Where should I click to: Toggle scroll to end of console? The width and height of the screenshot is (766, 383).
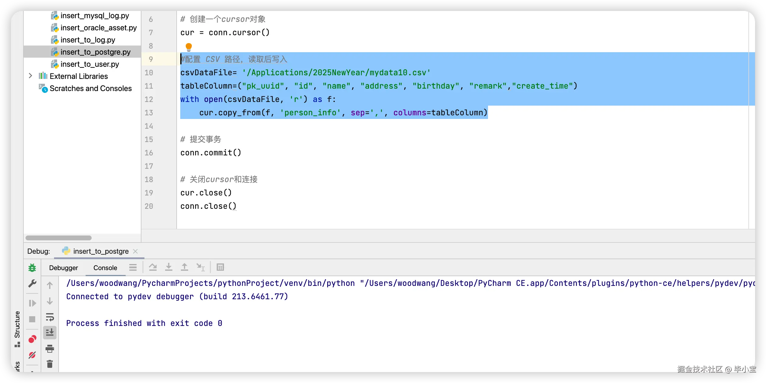50,333
